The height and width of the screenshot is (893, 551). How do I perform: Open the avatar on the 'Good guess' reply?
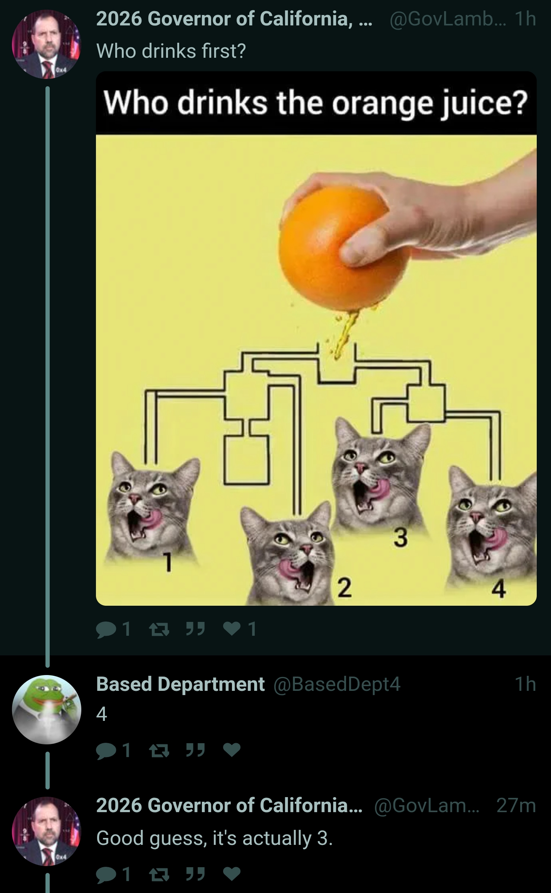[47, 831]
